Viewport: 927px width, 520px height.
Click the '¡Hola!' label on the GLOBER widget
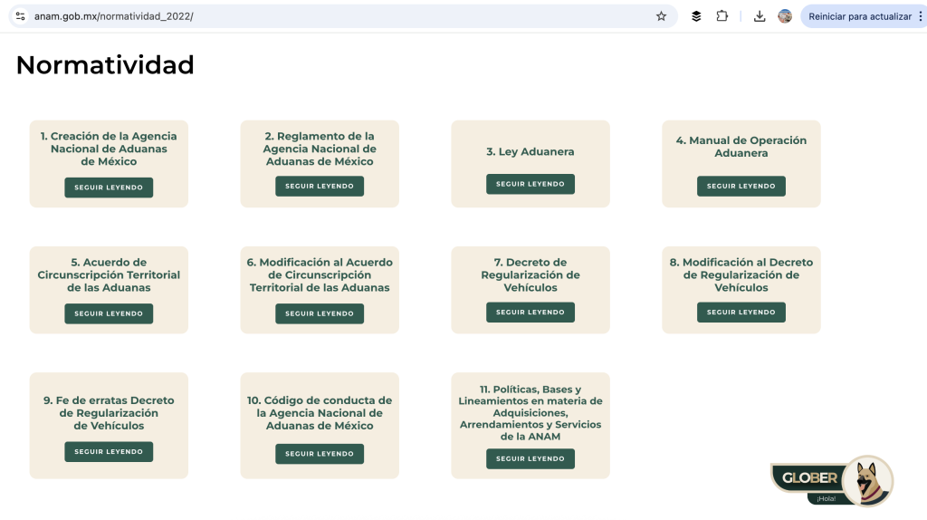coord(826,498)
